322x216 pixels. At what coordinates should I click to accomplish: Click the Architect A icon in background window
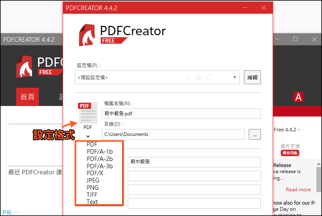(298, 97)
